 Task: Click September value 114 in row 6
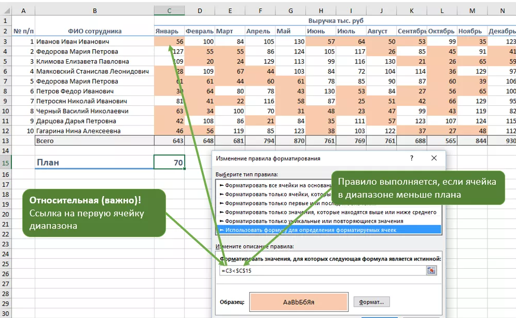tap(412, 71)
